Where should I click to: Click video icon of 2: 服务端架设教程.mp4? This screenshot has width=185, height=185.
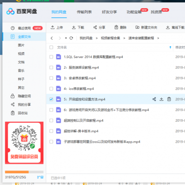58,67
